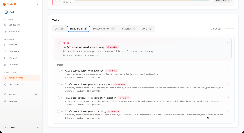Select the Authority tasks tab
The image size is (244, 133).
pos(128,29)
